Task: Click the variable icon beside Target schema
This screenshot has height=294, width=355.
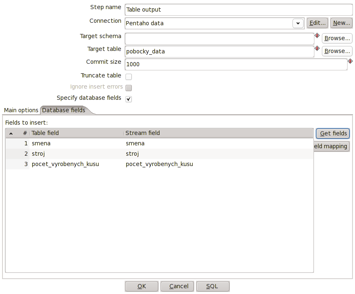Action: click(x=317, y=36)
